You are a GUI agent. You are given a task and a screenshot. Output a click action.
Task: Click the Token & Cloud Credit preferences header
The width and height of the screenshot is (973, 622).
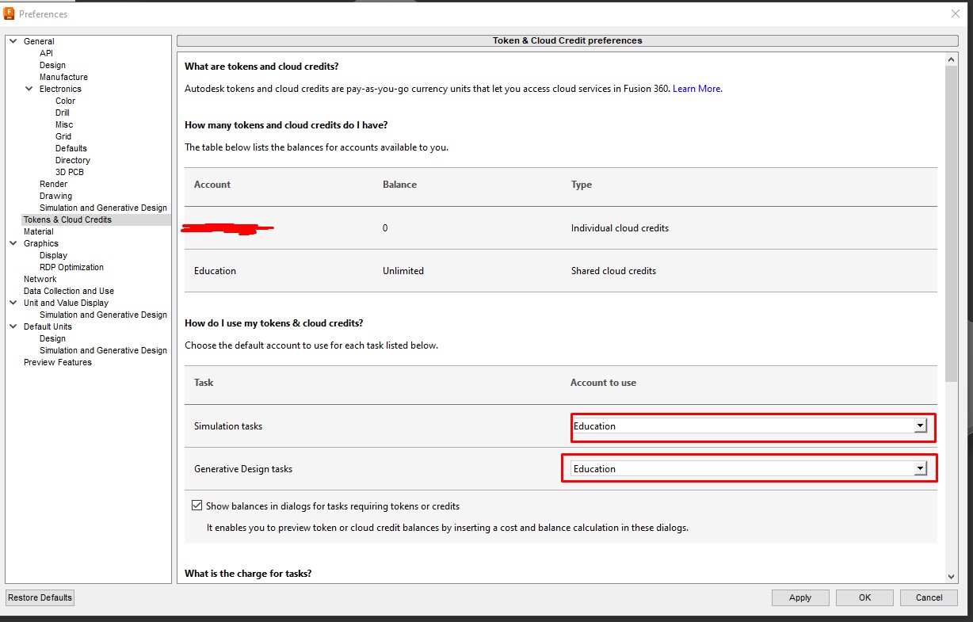[x=567, y=40]
